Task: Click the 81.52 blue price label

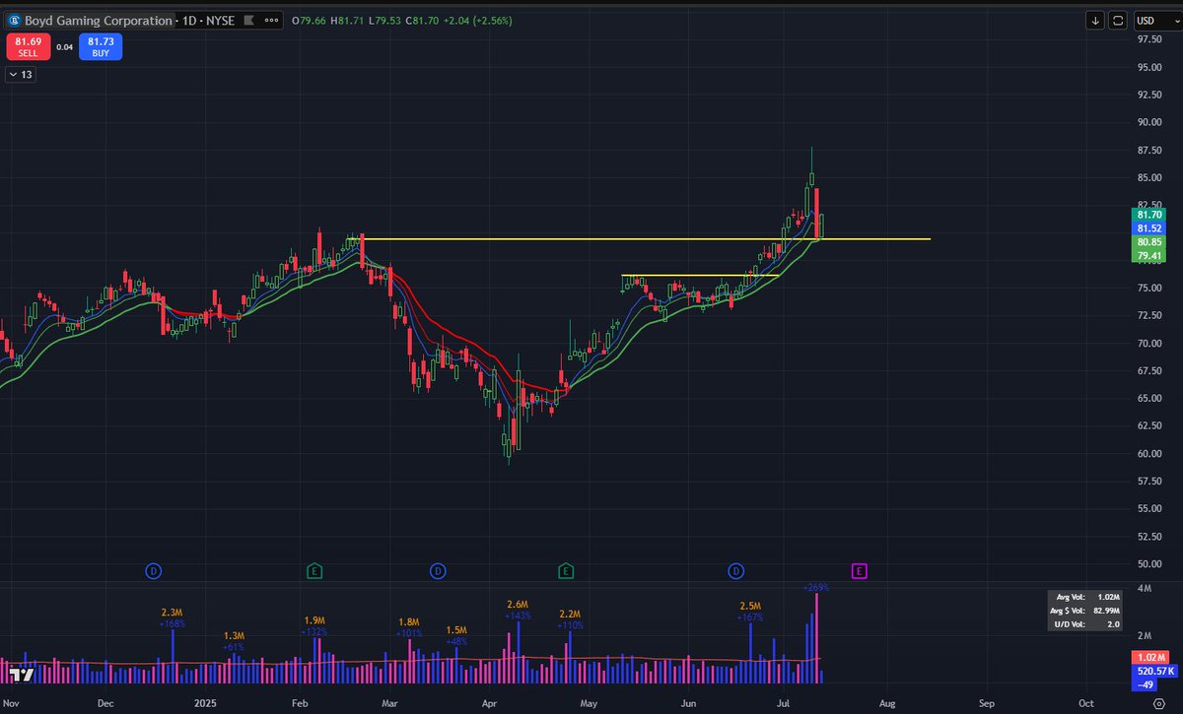Action: point(1149,227)
